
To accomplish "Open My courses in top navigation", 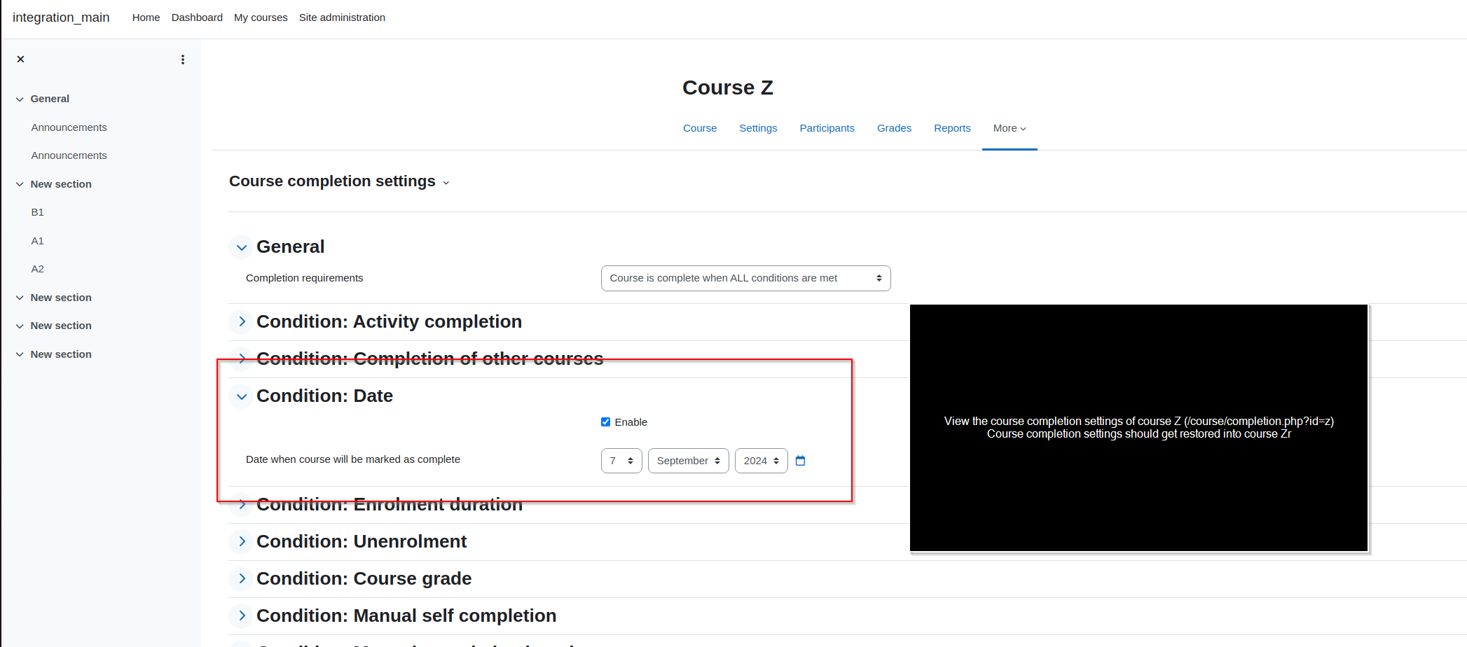I will pyautogui.click(x=261, y=18).
